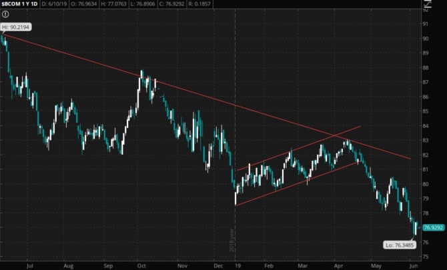The width and height of the screenshot is (447, 270).
Task: Click the Lo: 76.3485 price bubble
Action: (x=400, y=245)
